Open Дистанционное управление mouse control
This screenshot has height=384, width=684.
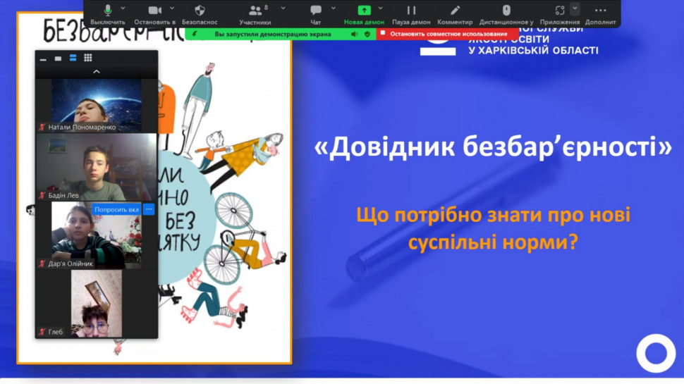506,14
